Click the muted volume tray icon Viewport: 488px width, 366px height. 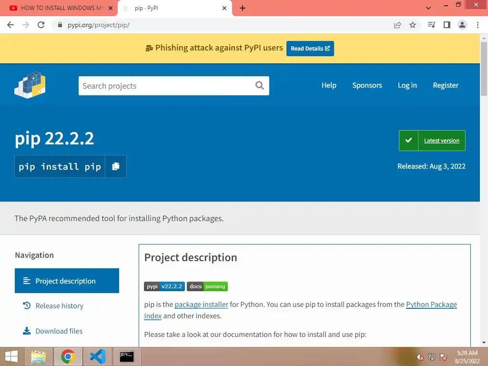[x=420, y=357]
